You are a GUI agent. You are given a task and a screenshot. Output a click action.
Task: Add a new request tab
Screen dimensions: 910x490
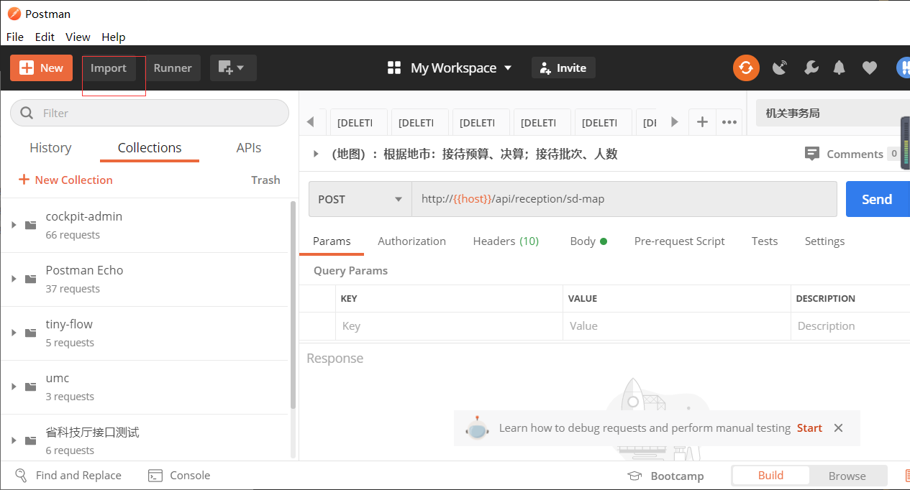[x=702, y=122]
